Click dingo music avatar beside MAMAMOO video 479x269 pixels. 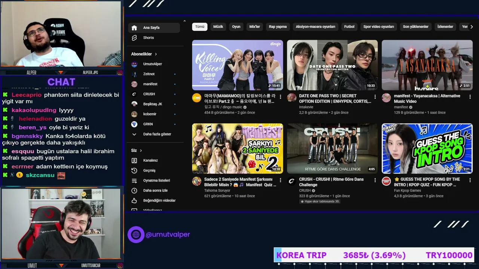click(x=197, y=98)
